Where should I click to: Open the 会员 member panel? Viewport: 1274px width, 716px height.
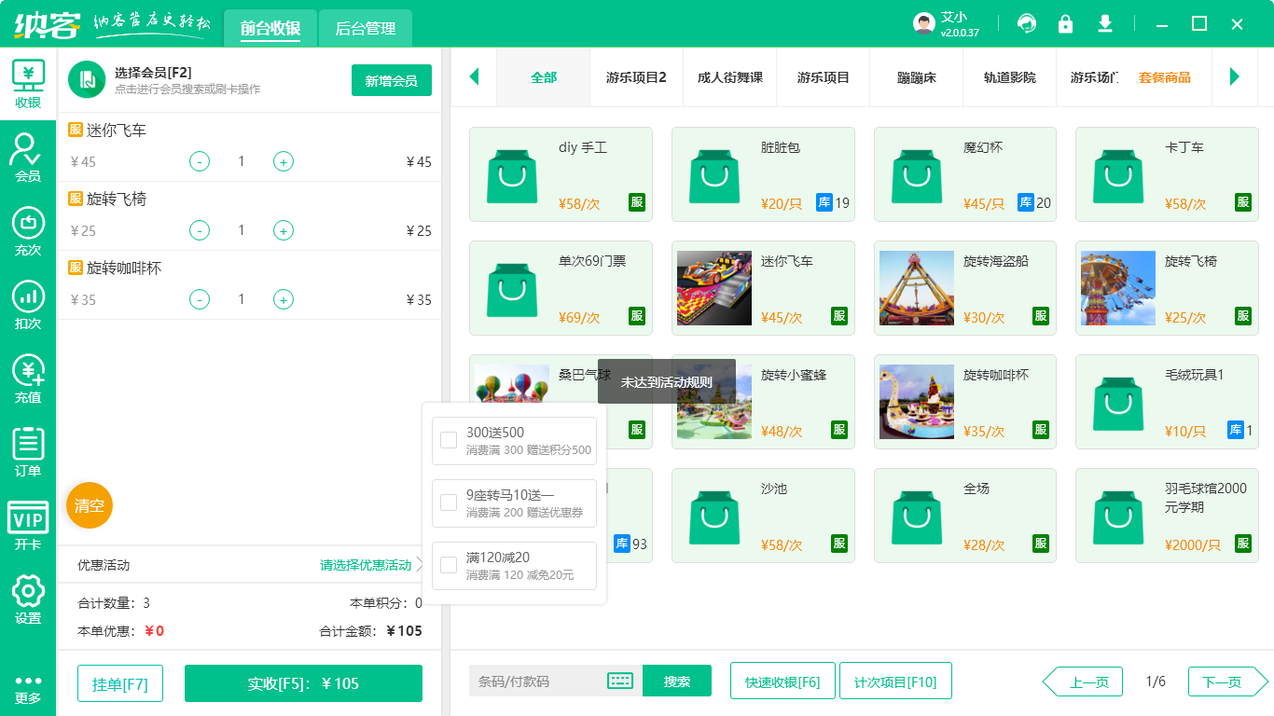[x=28, y=156]
